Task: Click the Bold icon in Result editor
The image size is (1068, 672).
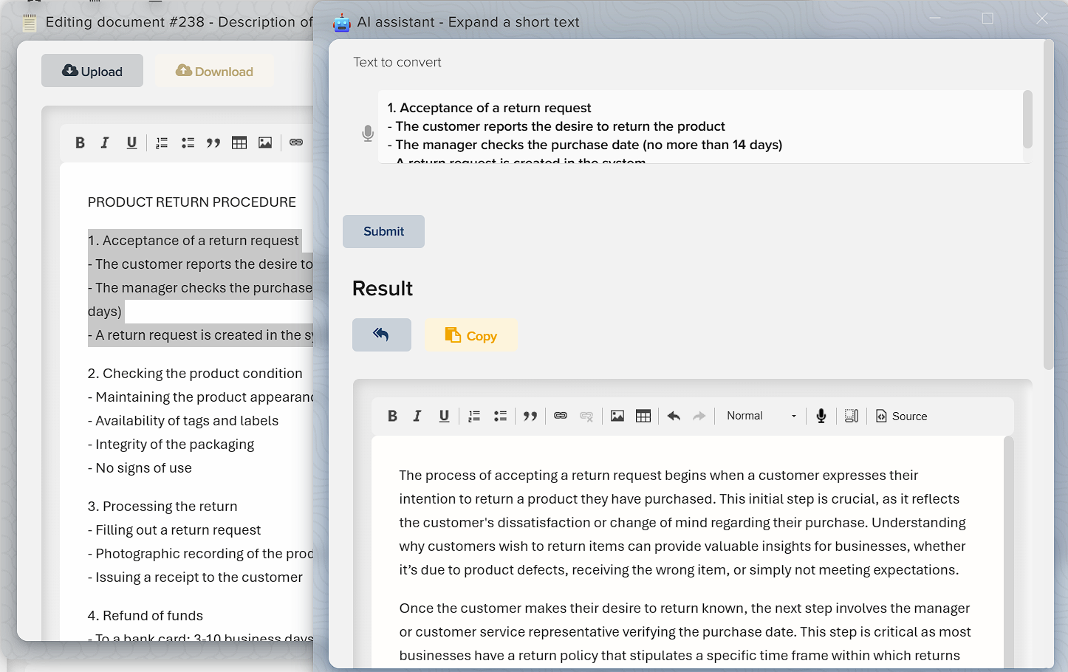Action: 392,416
